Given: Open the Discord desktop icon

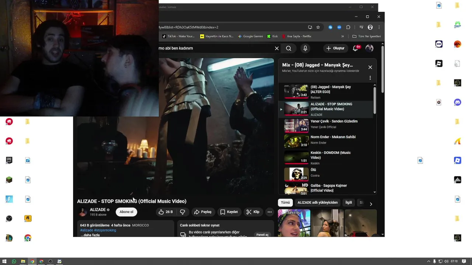Looking at the screenshot, I should 458,102.
